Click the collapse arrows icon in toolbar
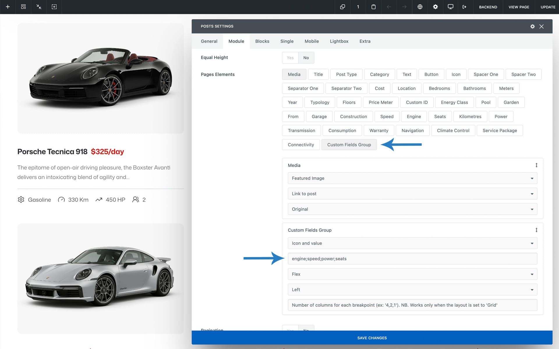This screenshot has width=559, height=349. tap(39, 7)
